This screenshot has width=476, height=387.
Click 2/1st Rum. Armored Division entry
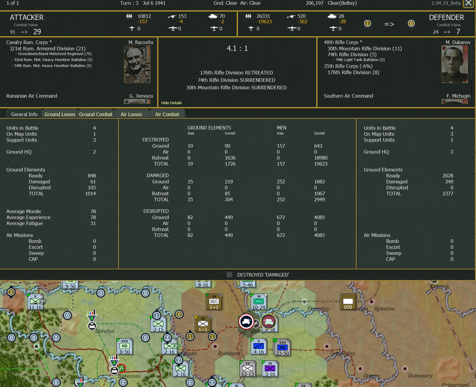(48, 49)
